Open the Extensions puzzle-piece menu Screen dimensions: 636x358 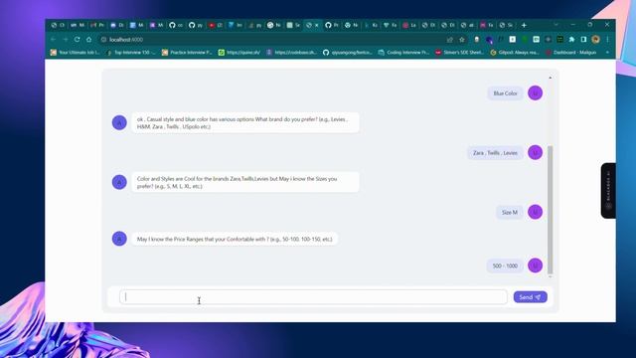[x=571, y=40]
